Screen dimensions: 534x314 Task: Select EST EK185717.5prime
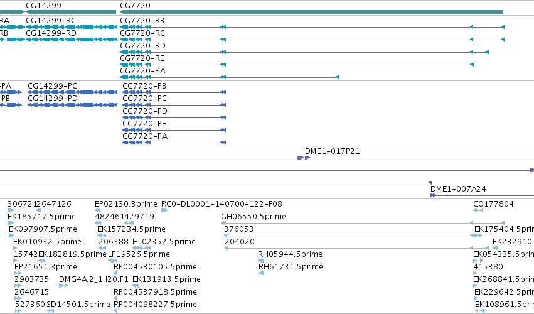[x=41, y=217]
